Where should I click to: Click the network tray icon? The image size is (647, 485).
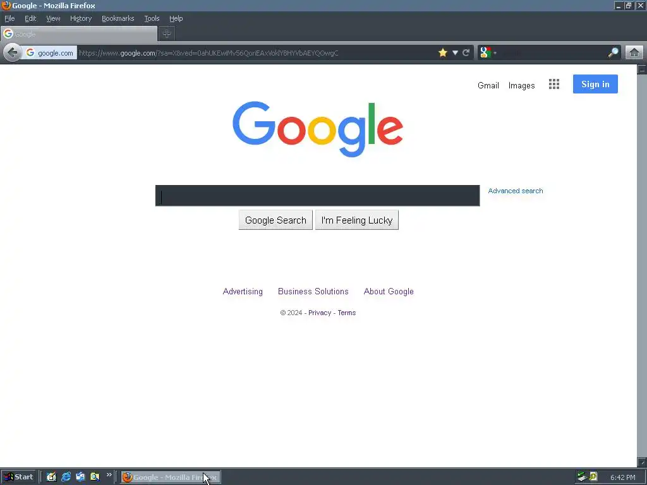(582, 477)
